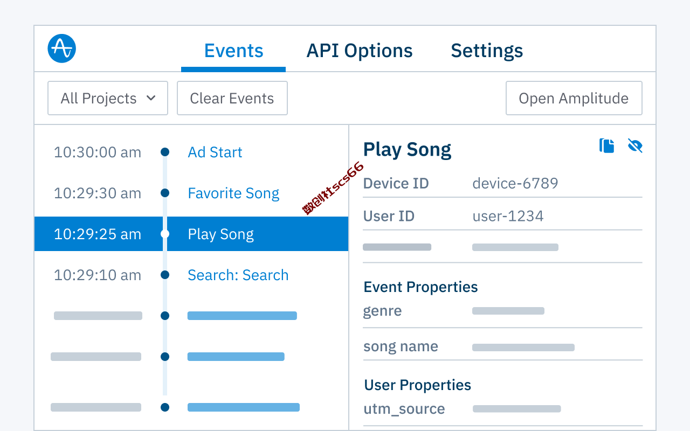Screen dimensions: 690x431
Task: Click the user-1234 value
Action: [508, 217]
